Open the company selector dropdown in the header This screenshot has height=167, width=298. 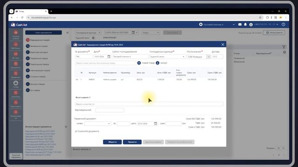click(234, 25)
